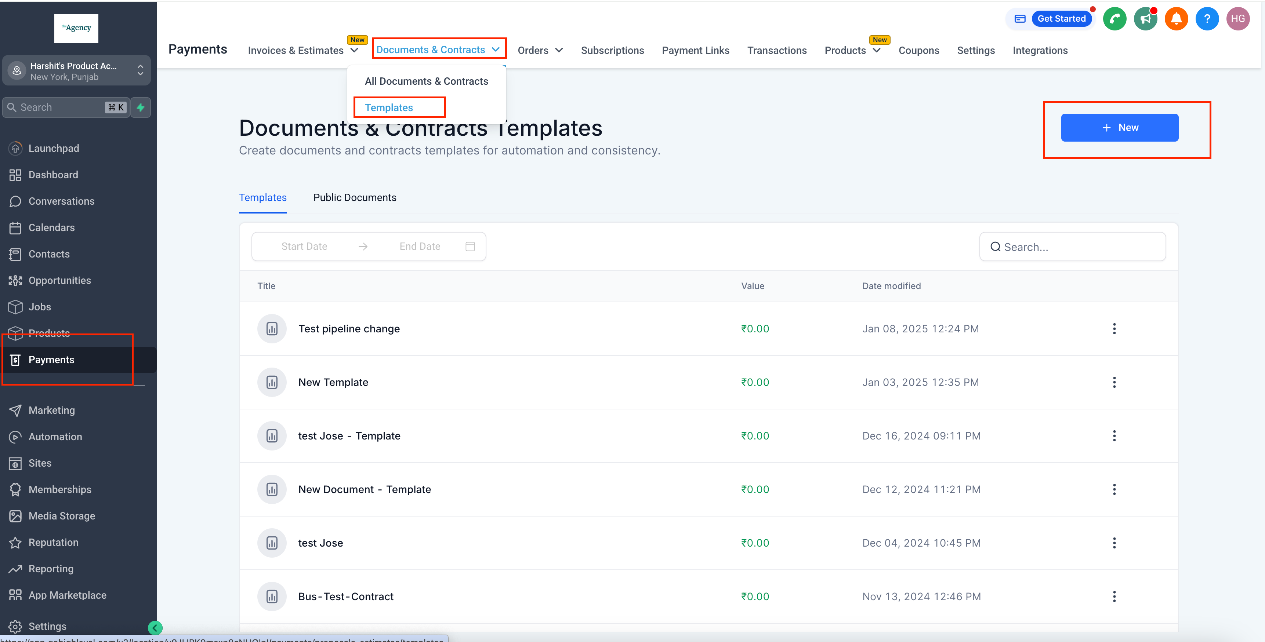Viewport: 1265px width, 642px height.
Task: Click the blue help question mark icon
Action: coord(1207,19)
